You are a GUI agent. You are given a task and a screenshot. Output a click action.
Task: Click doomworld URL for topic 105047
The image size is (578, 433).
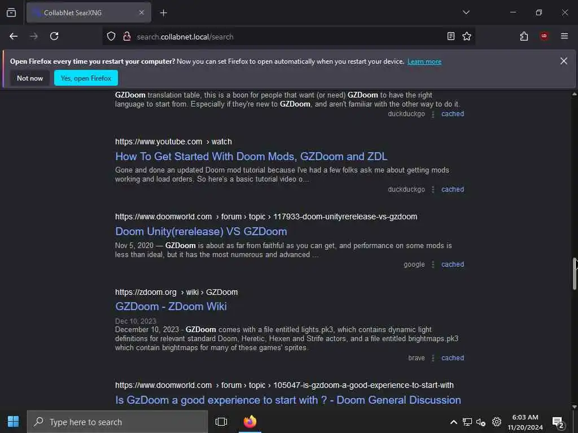(x=284, y=386)
